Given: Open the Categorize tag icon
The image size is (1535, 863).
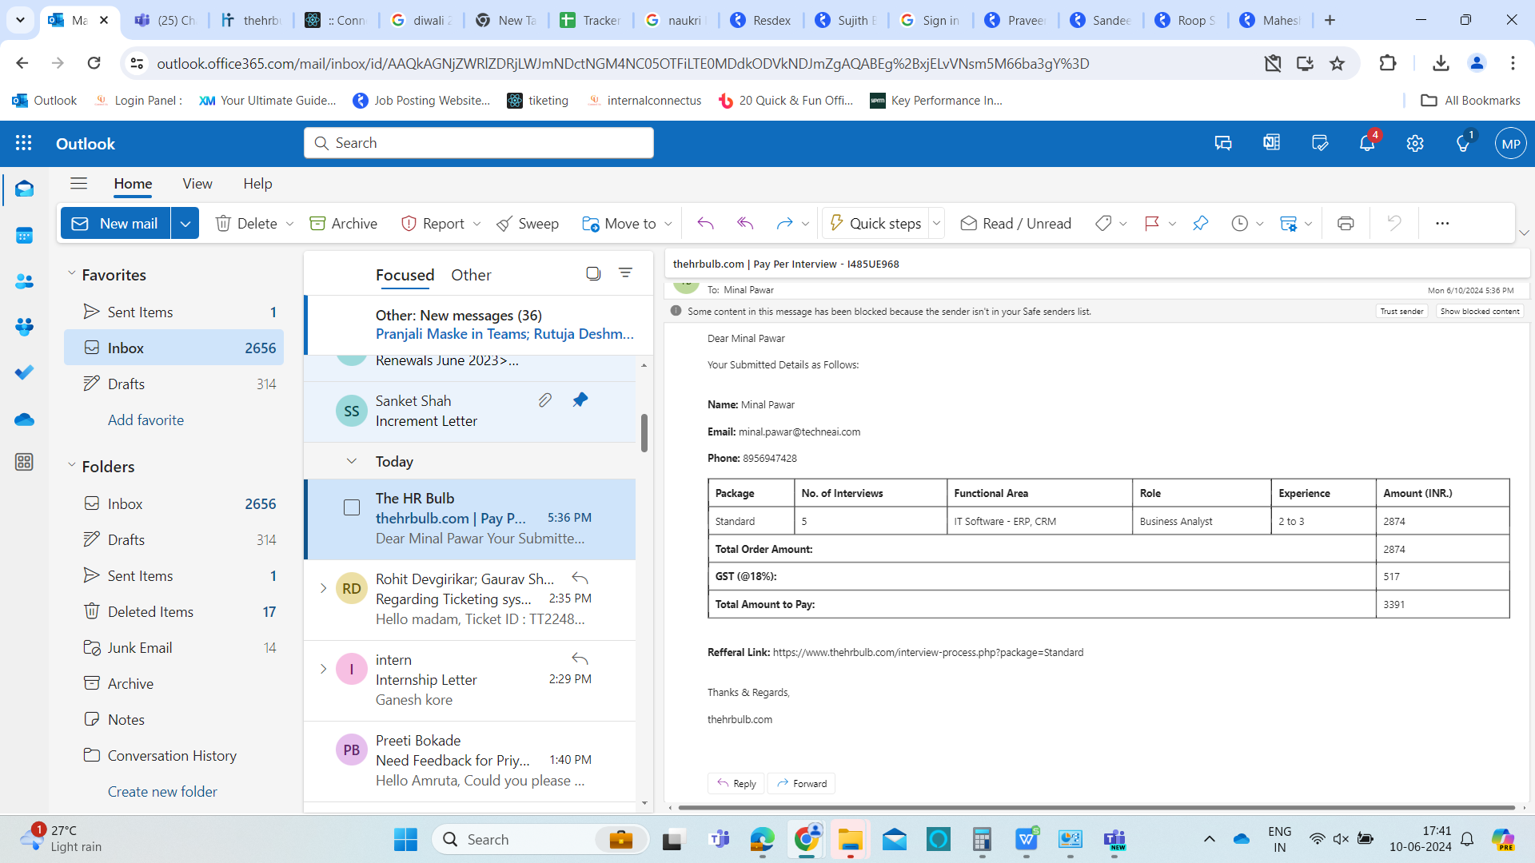Looking at the screenshot, I should [x=1103, y=224].
